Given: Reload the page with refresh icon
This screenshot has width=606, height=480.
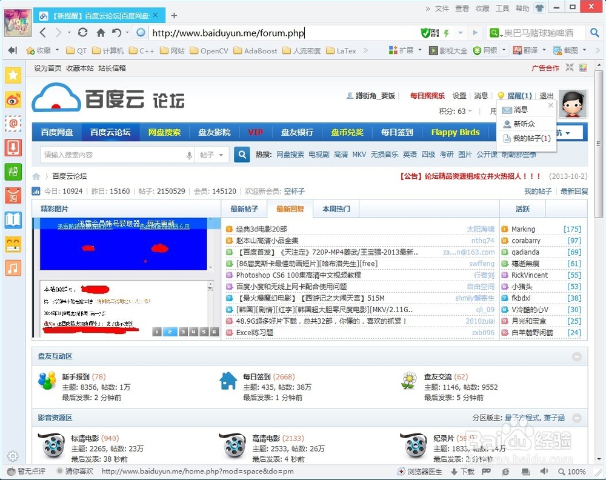Looking at the screenshot, I should coord(82,33).
